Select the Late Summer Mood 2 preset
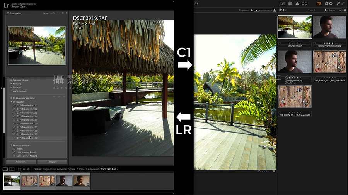This screenshot has width=348, height=195. pyautogui.click(x=27, y=156)
